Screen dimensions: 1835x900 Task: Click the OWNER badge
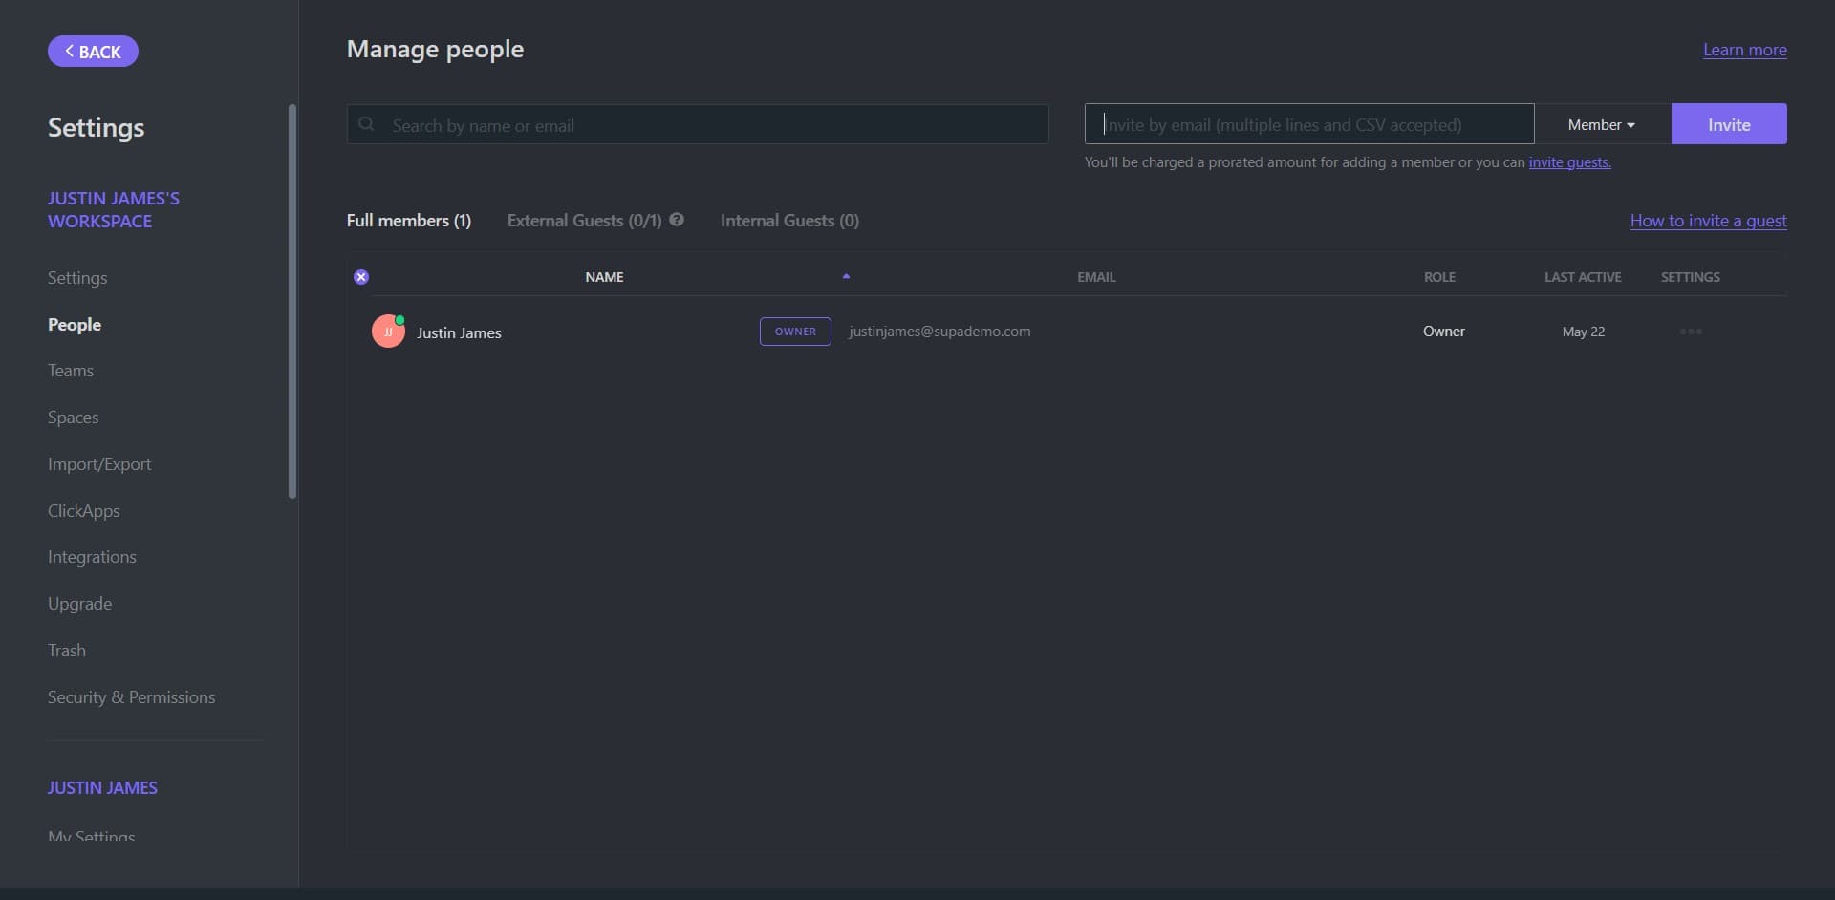coord(795,332)
